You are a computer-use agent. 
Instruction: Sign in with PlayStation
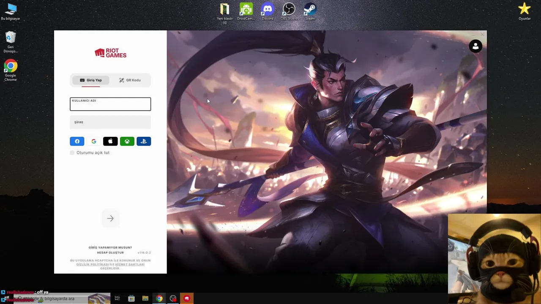[144, 141]
